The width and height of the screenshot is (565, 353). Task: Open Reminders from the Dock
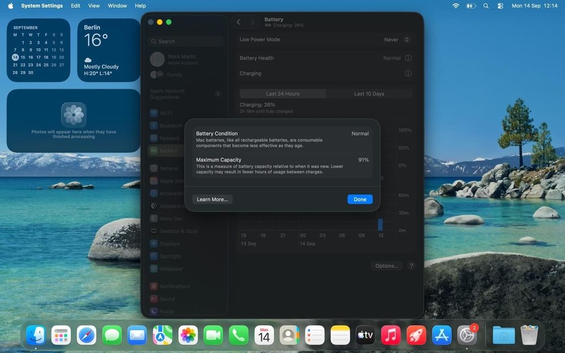315,335
